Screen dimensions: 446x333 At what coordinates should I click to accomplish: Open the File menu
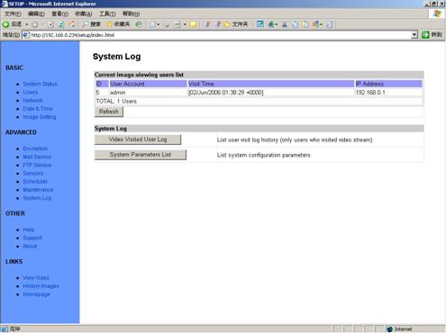[13, 13]
